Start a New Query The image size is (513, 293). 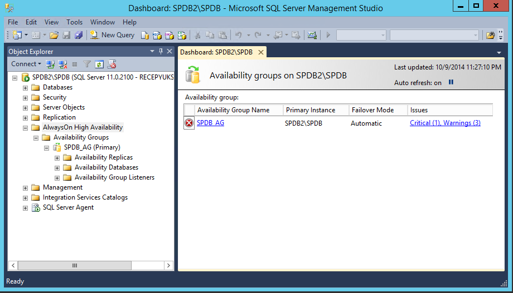coord(112,35)
